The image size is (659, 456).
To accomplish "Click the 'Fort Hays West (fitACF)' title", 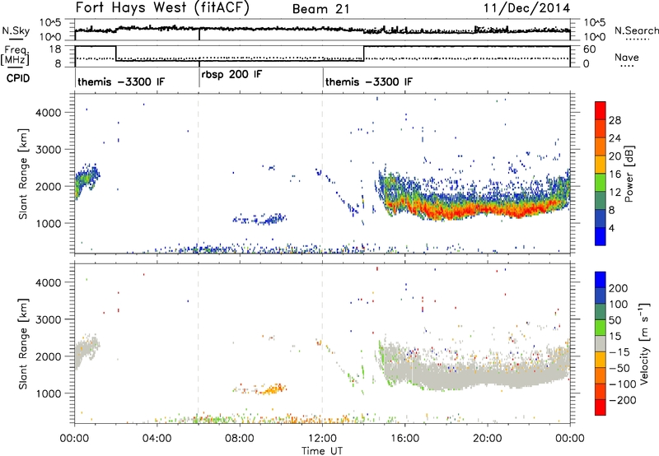I will point(162,7).
